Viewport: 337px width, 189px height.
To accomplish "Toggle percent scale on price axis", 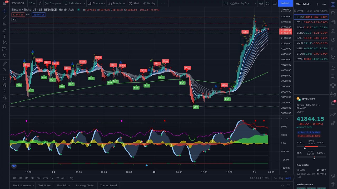I will pos(275,178).
